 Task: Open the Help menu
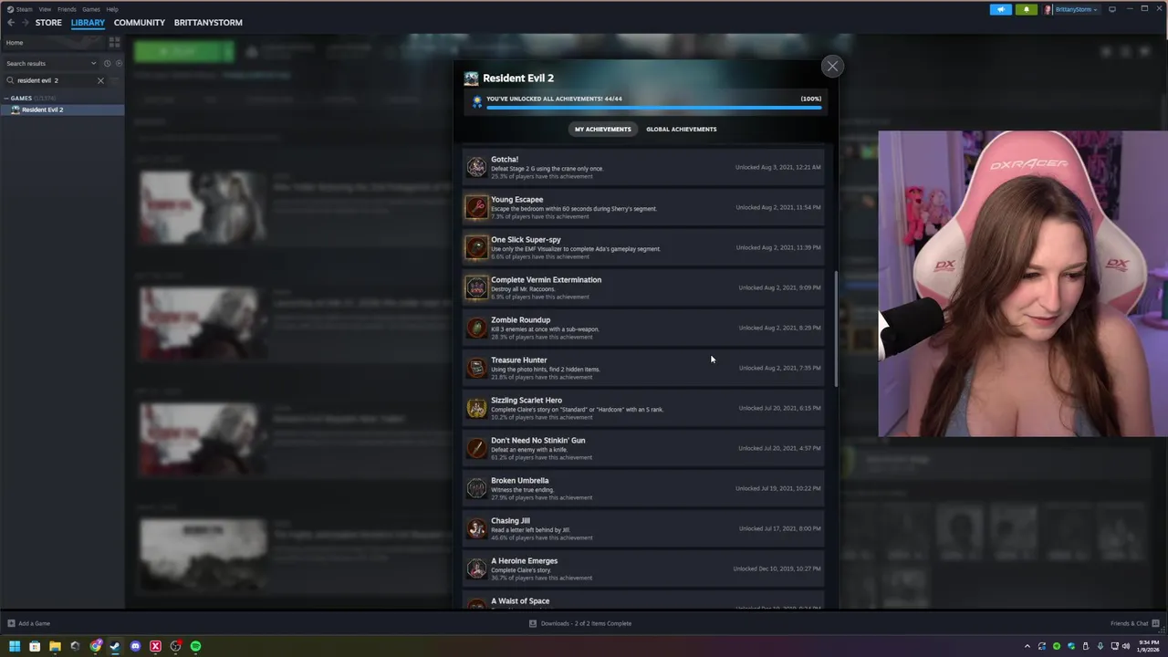point(112,9)
